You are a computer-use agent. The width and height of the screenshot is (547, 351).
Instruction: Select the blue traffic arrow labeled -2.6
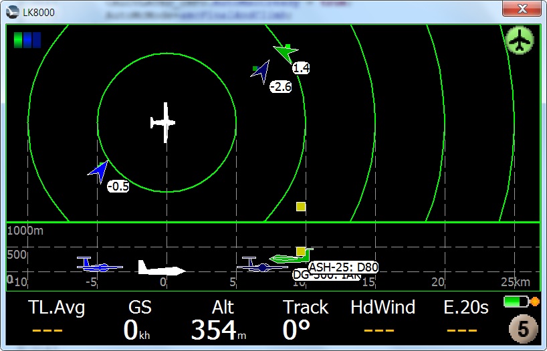(260, 71)
